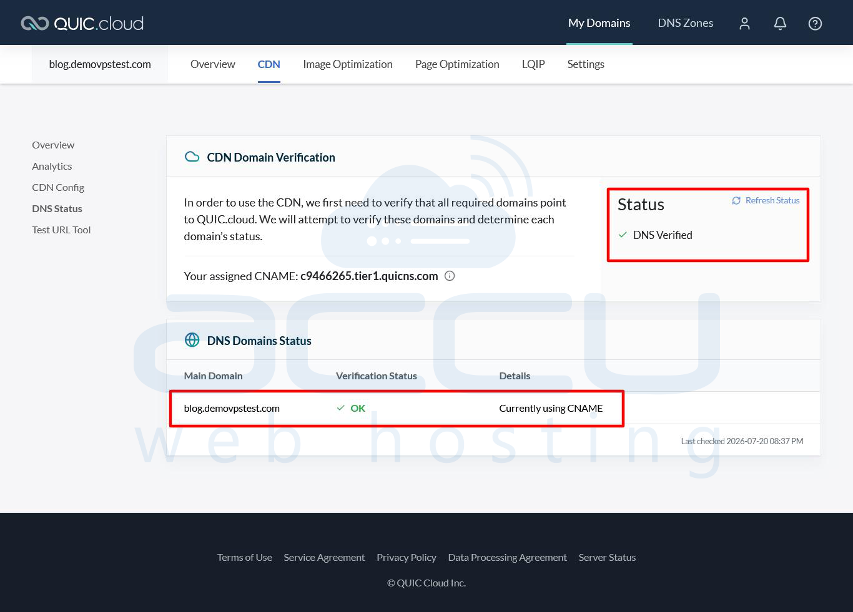Click the CDN Domain Verification heading

pyautogui.click(x=271, y=157)
